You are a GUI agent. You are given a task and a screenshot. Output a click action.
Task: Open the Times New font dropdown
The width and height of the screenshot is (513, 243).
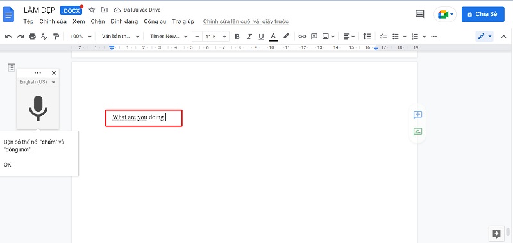click(x=169, y=37)
